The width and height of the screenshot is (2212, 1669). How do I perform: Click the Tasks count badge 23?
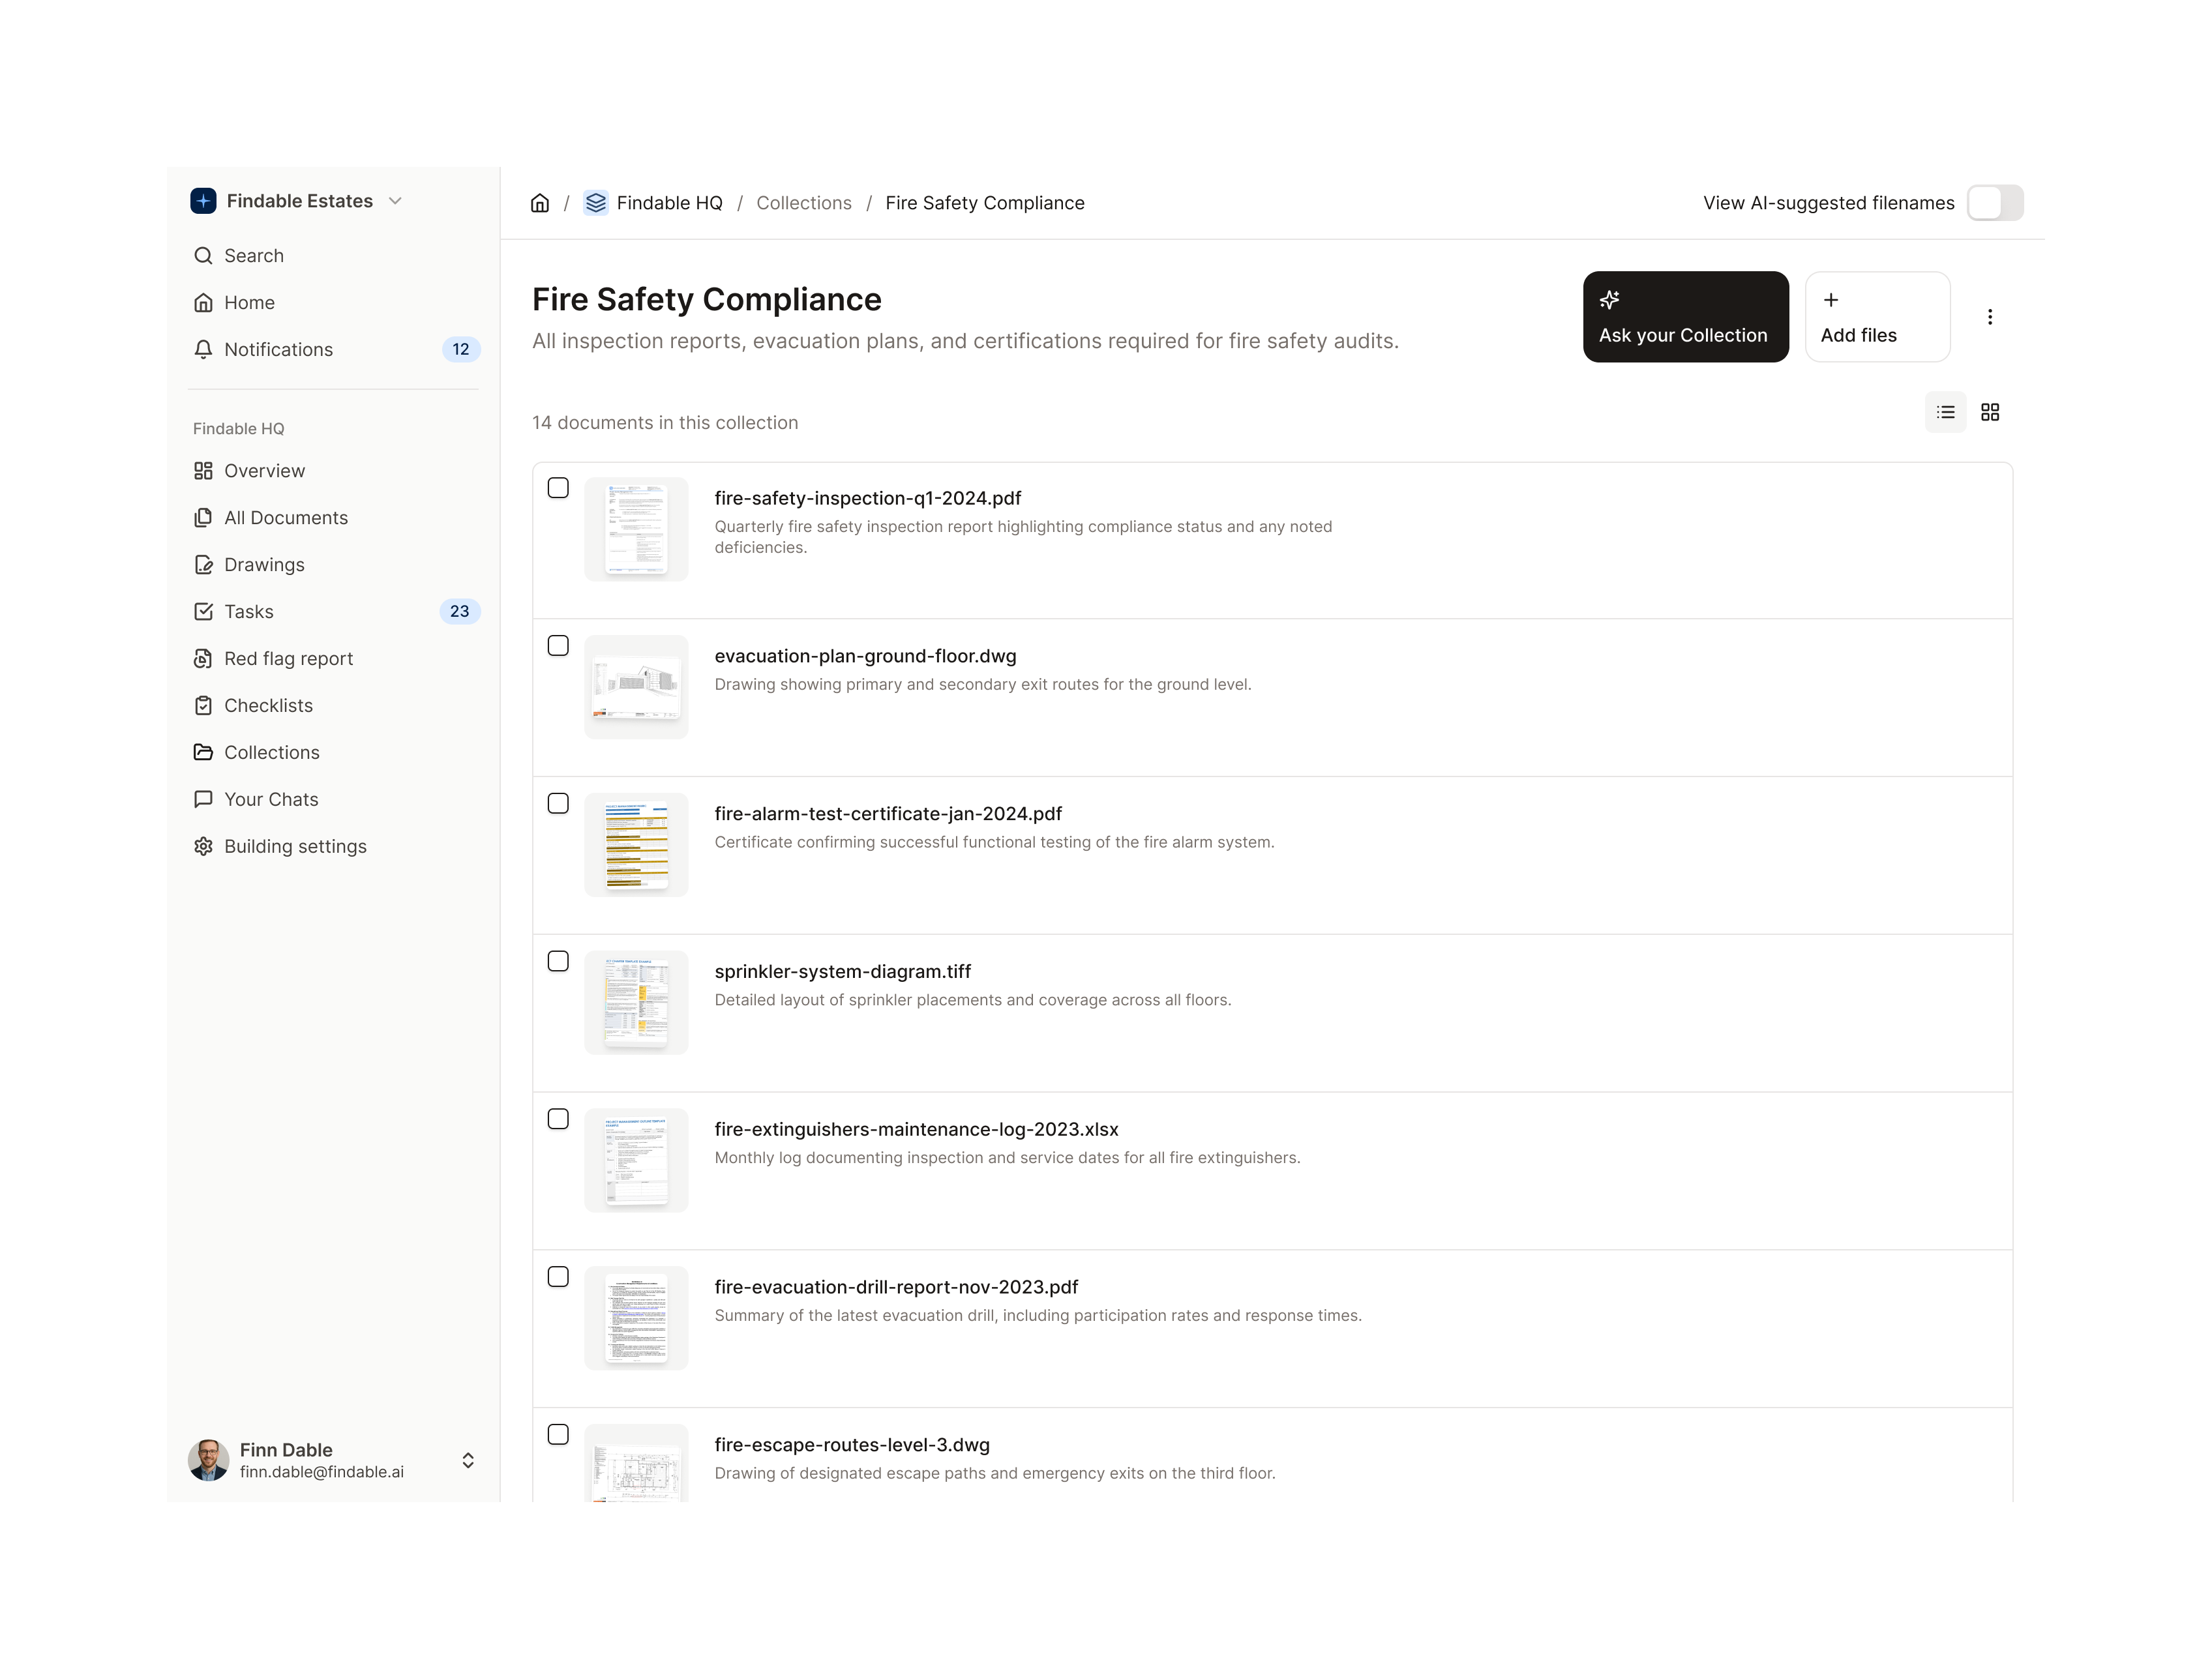point(460,612)
